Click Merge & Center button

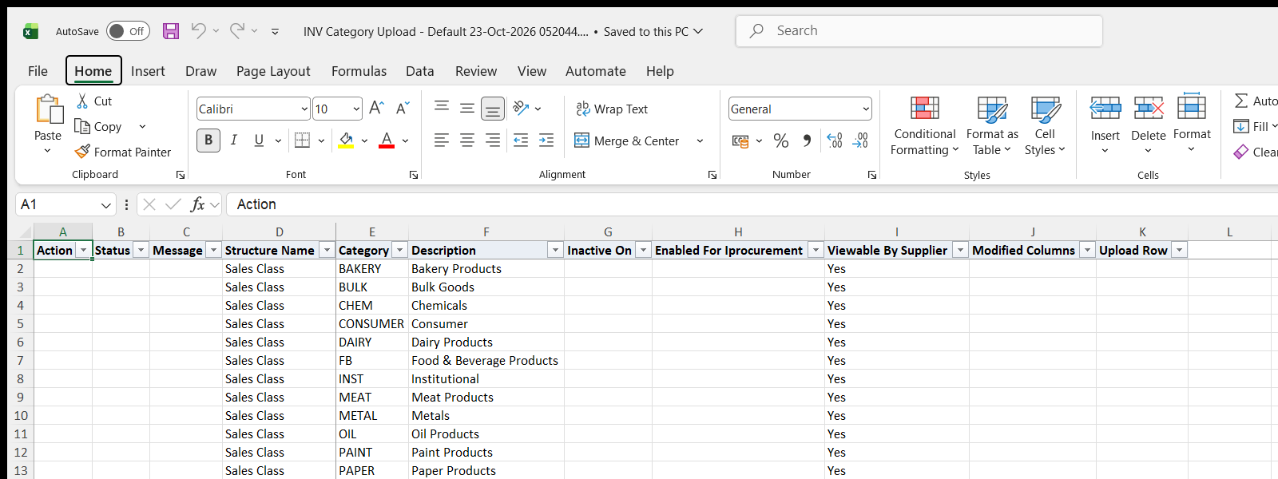tap(626, 141)
